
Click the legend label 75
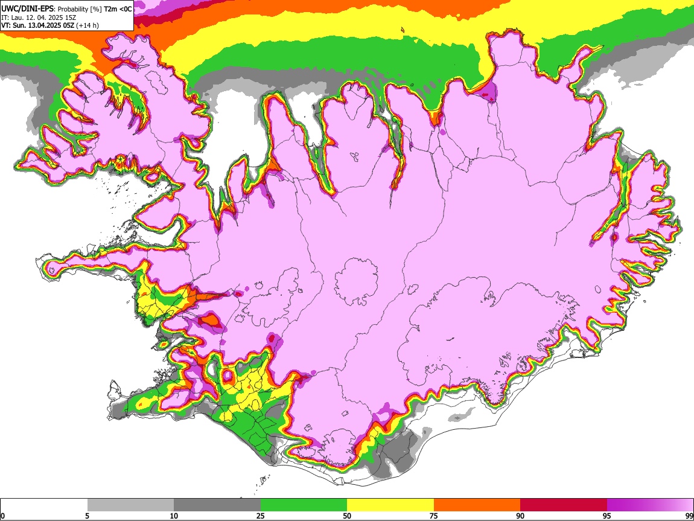click(434, 516)
